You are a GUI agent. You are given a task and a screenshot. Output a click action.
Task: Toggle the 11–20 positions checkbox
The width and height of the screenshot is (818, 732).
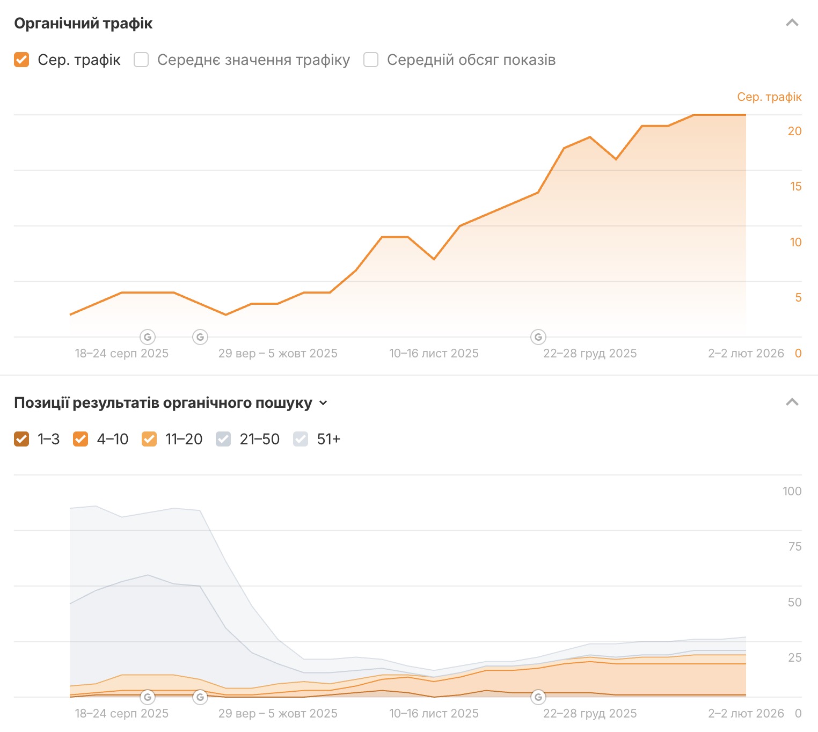(149, 439)
